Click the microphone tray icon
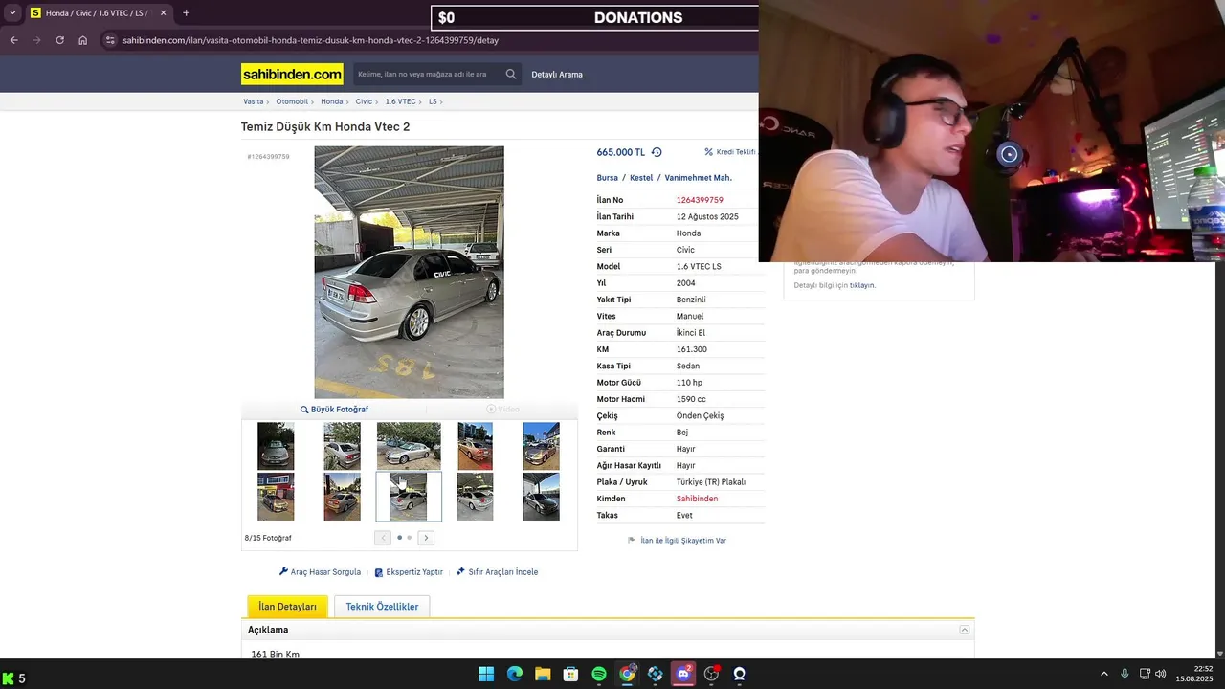This screenshot has height=689, width=1225. pos(1125,674)
